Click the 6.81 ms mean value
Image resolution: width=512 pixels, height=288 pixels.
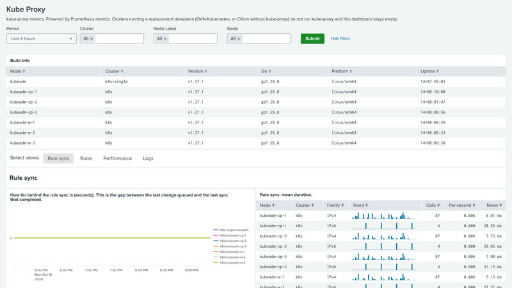coord(493,216)
